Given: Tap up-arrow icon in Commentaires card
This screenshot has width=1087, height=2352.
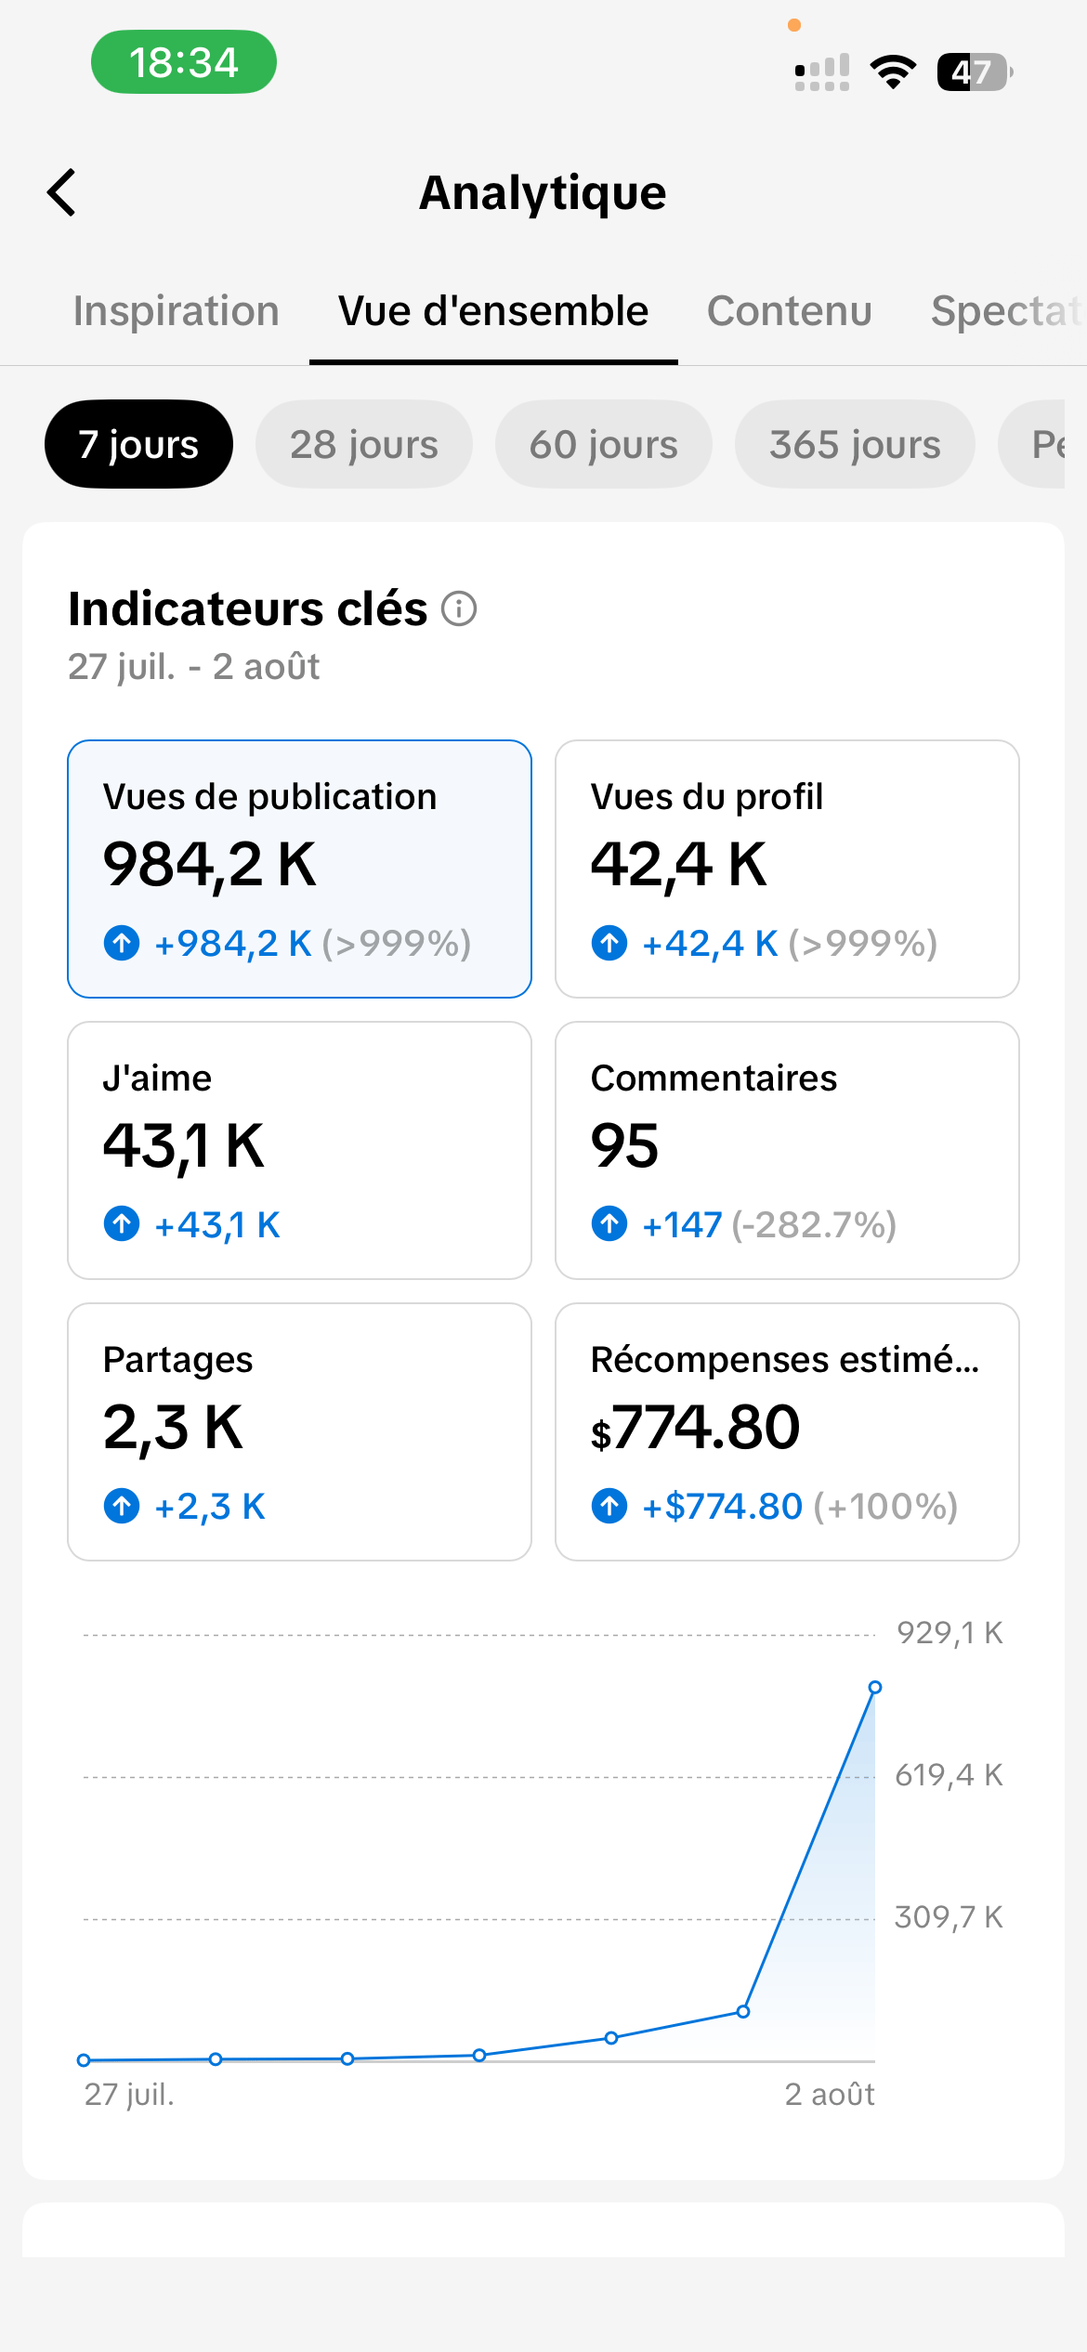Looking at the screenshot, I should tap(609, 1223).
